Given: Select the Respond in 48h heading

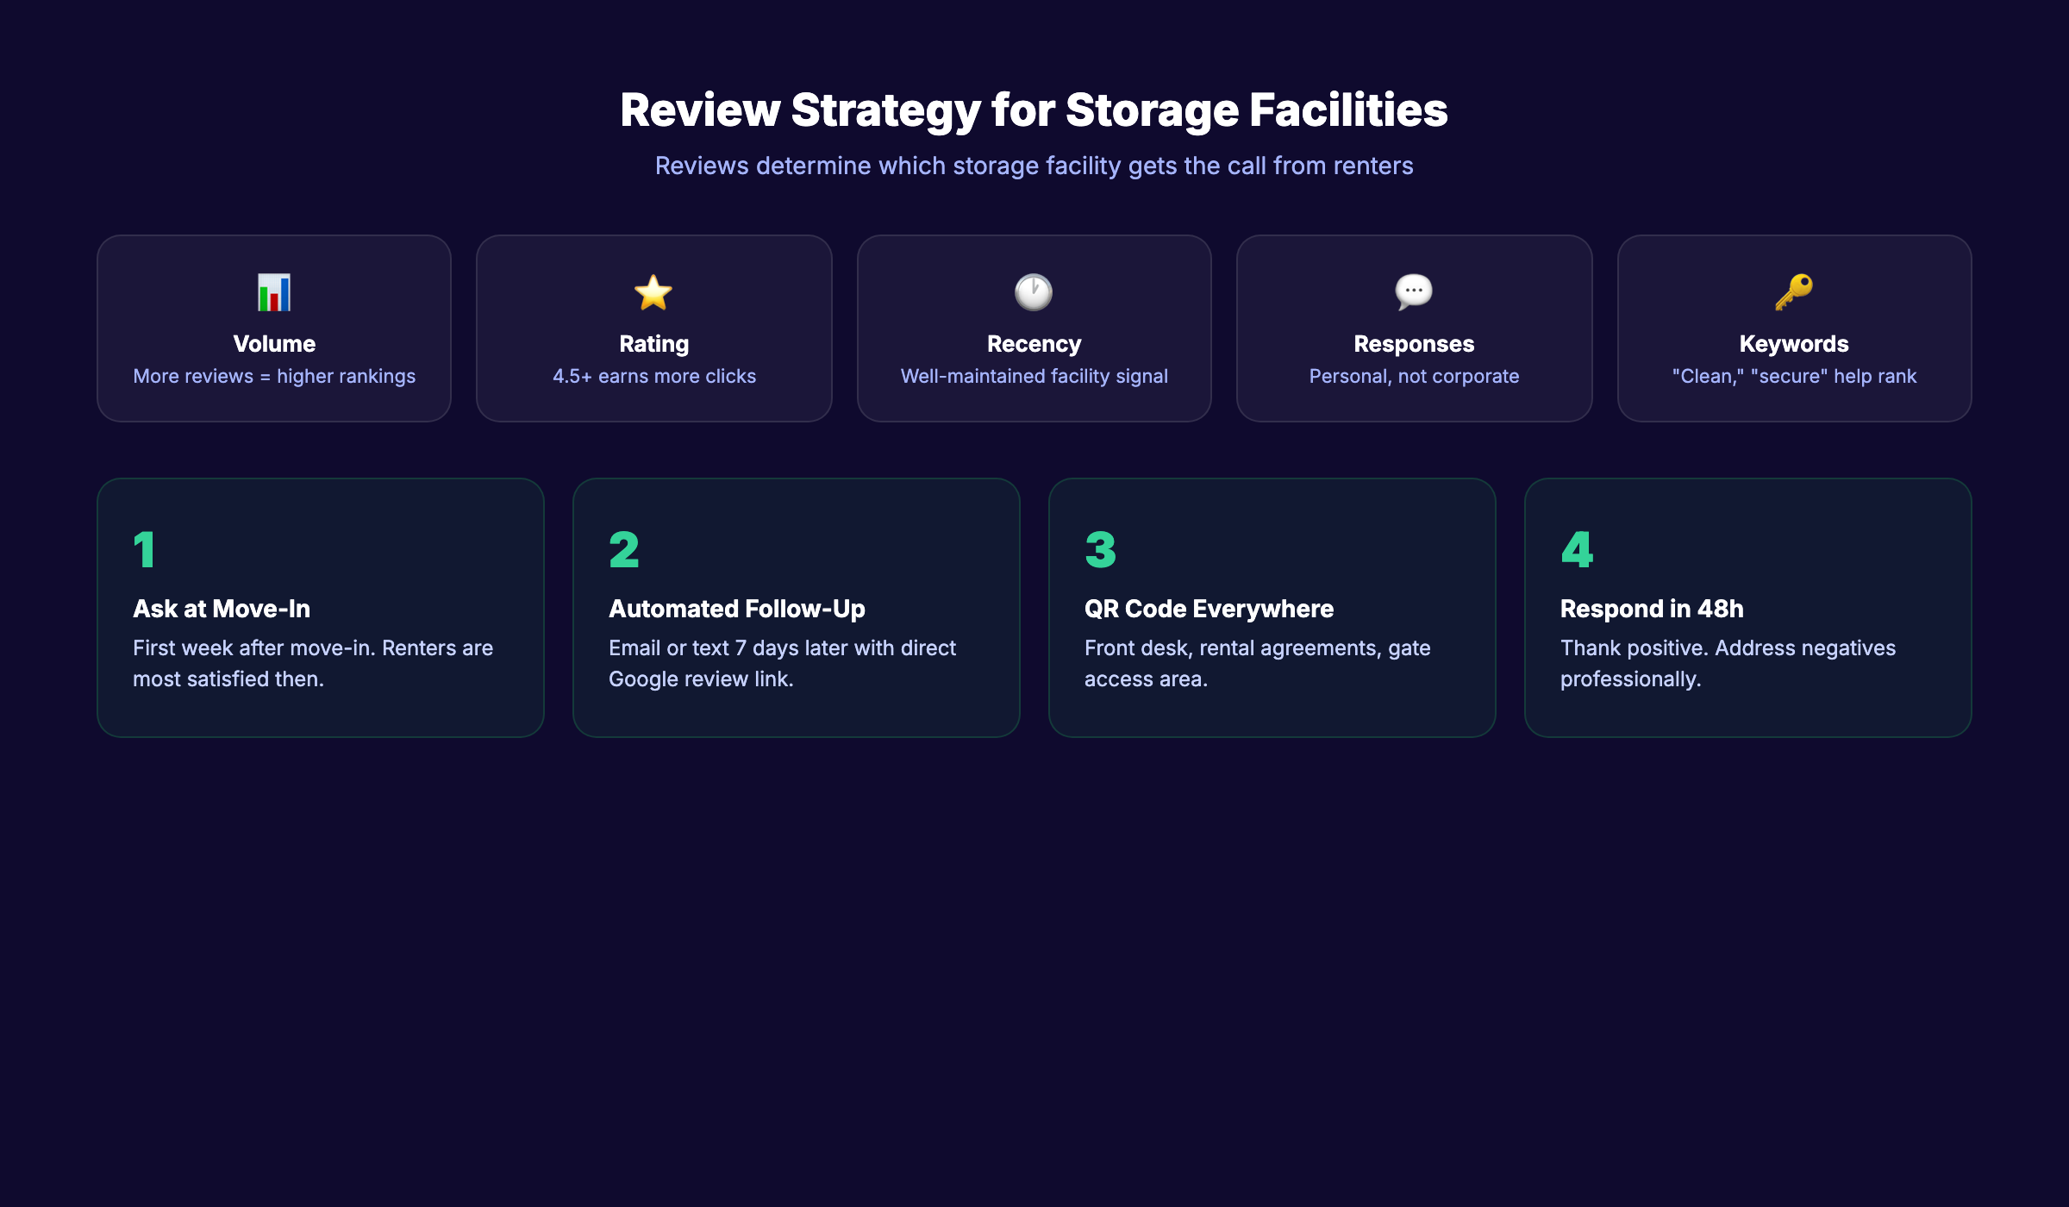Looking at the screenshot, I should [1652, 608].
